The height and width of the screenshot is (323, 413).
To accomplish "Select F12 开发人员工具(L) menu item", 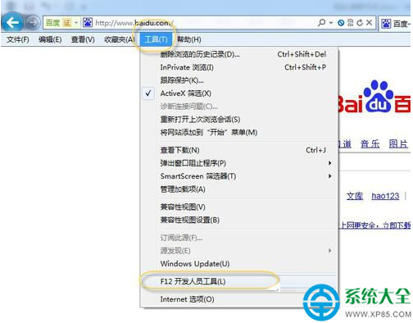I will pos(239,281).
